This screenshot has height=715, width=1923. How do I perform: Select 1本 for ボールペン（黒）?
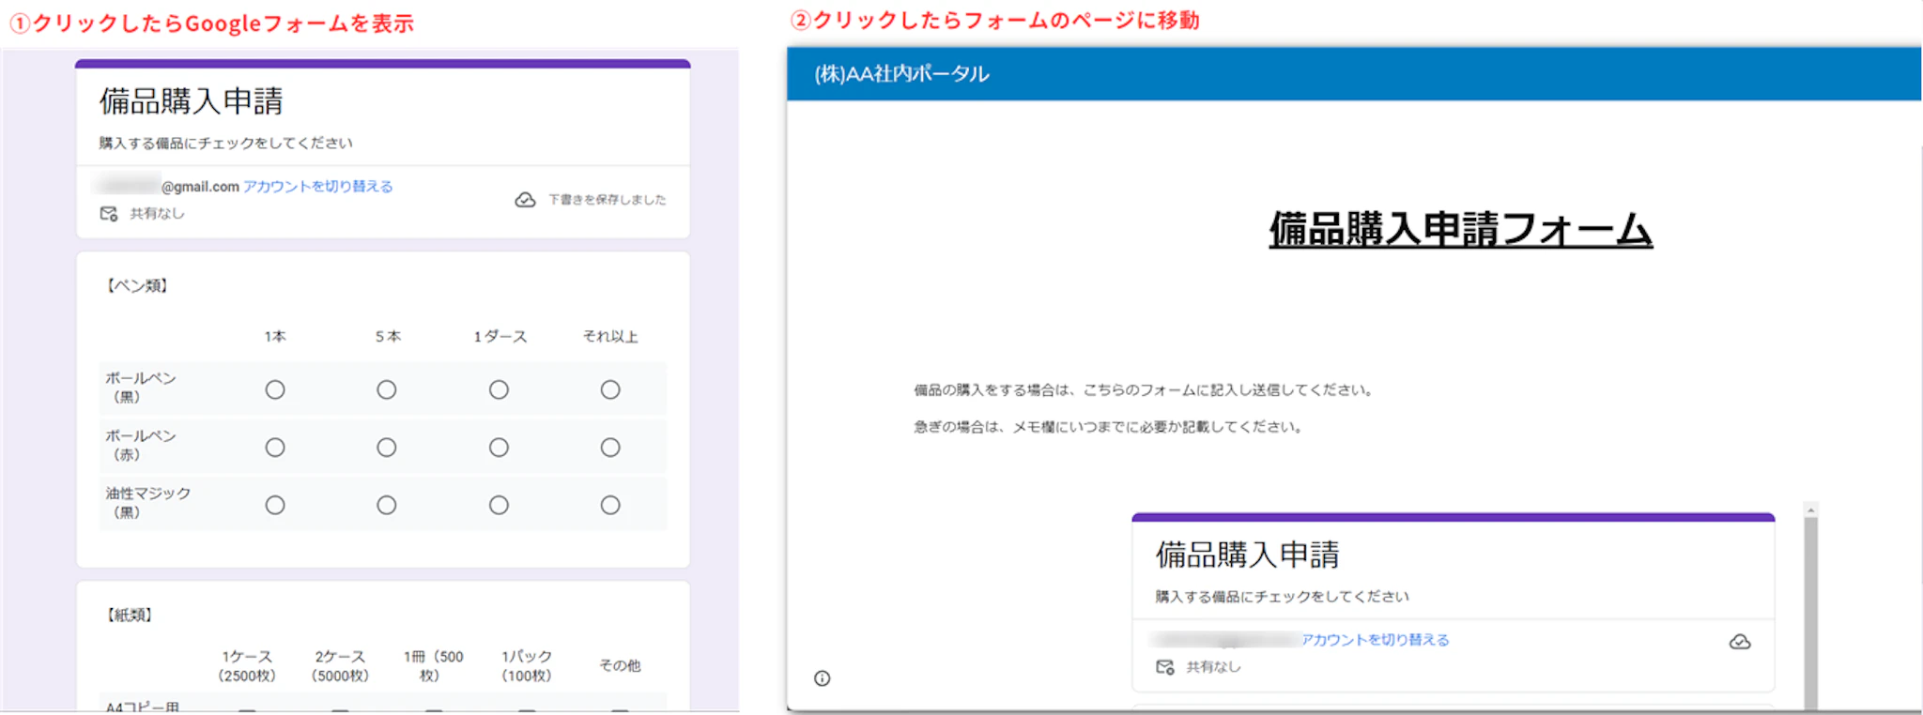click(274, 389)
